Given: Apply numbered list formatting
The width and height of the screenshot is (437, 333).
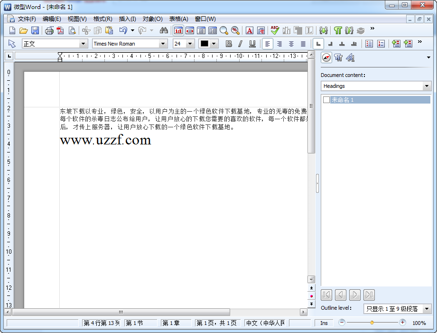Looking at the screenshot, I should coord(381,44).
